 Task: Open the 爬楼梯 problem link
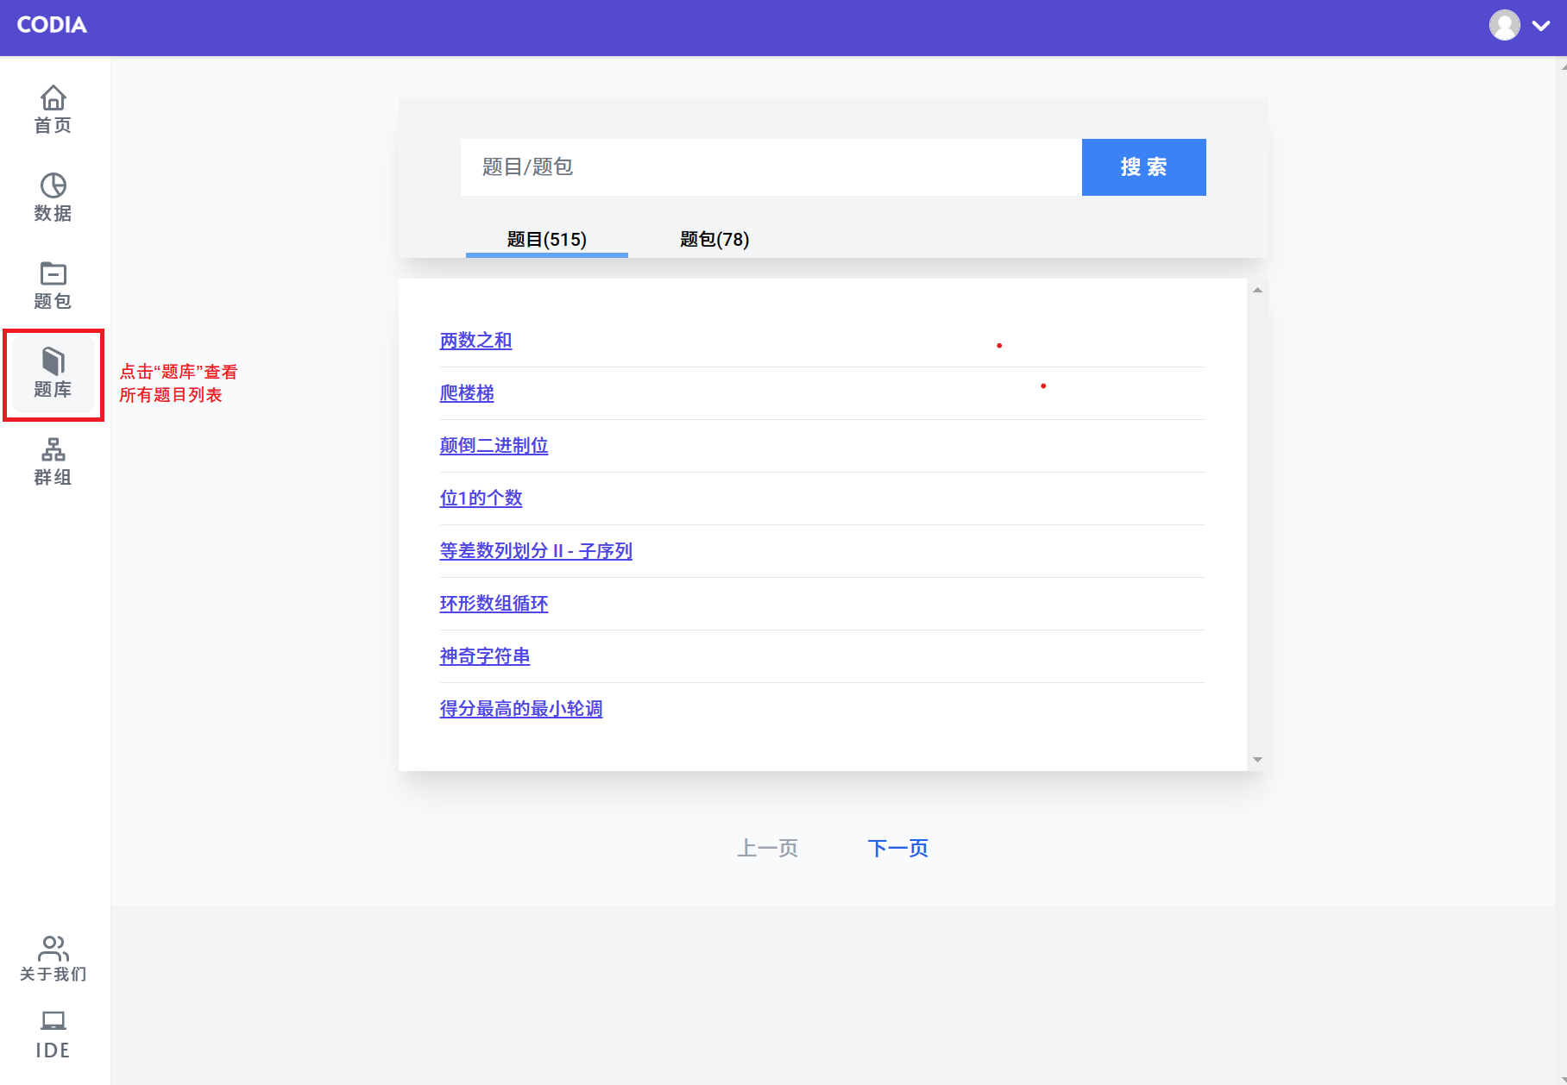(466, 393)
